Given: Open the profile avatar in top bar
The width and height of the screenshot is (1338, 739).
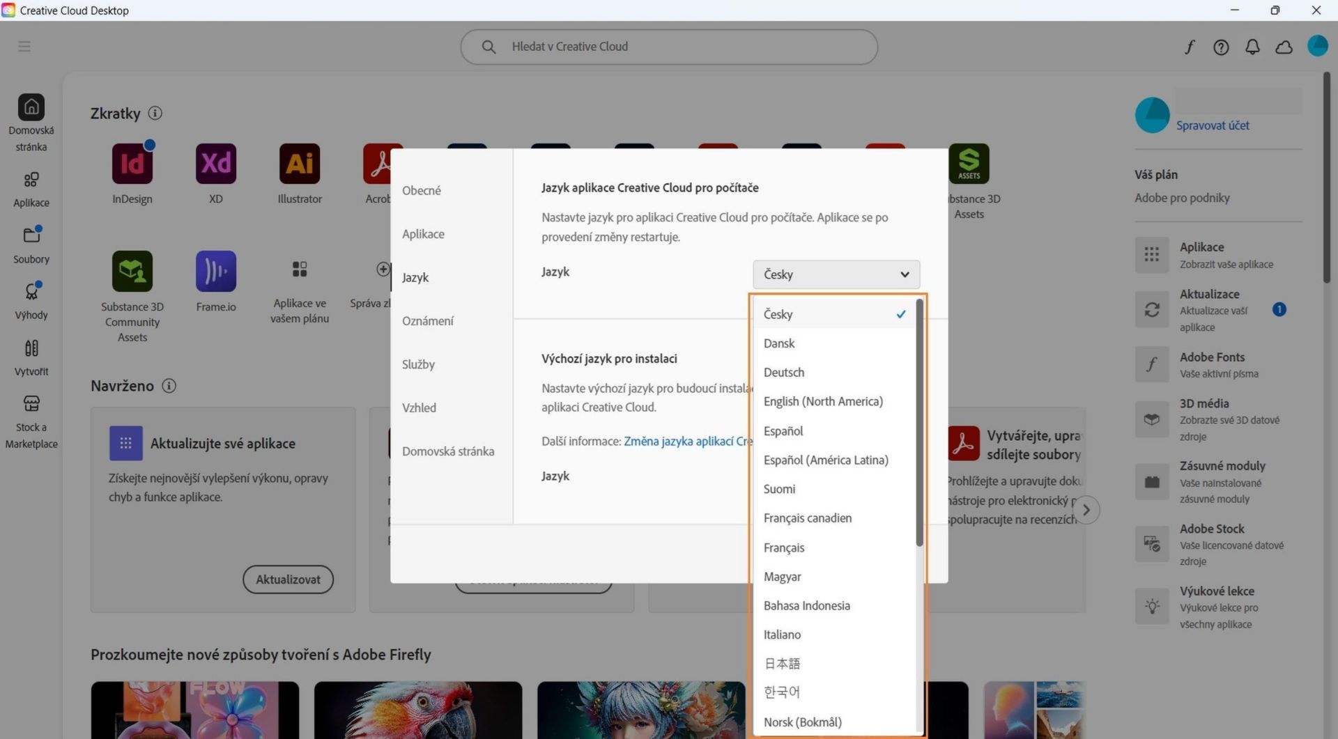Looking at the screenshot, I should tap(1317, 46).
